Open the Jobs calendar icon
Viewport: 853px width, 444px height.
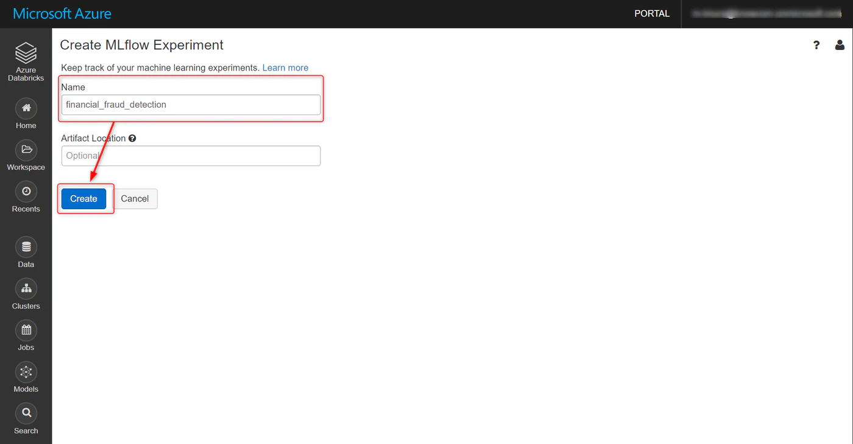pos(26,330)
